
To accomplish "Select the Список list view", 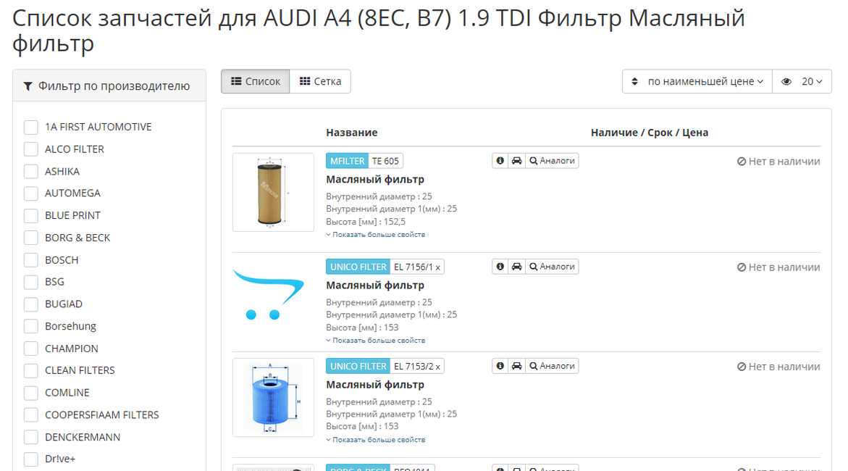I will (x=256, y=81).
